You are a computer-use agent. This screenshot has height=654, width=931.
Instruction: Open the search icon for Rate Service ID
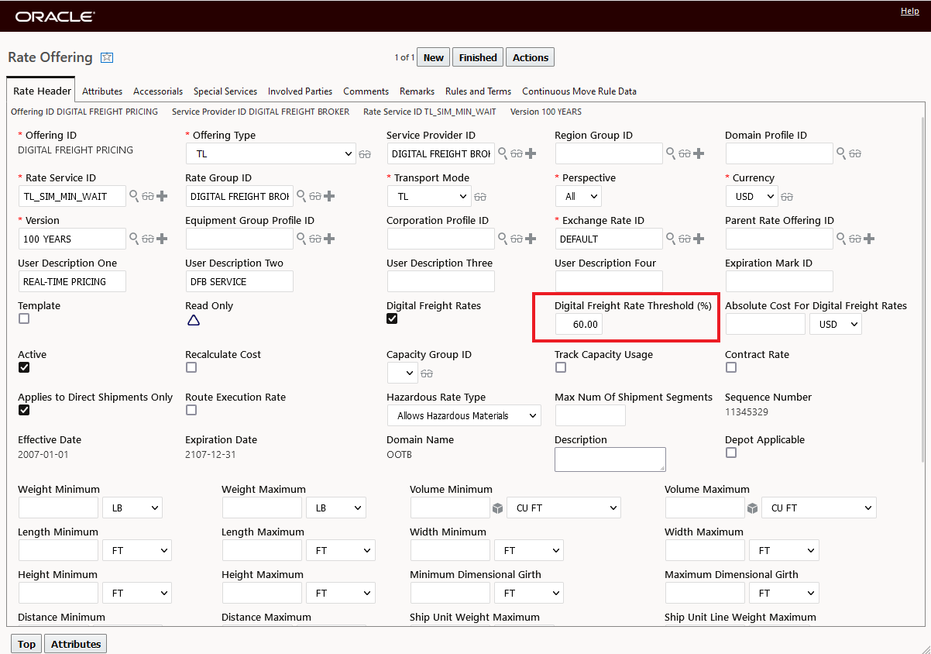134,196
